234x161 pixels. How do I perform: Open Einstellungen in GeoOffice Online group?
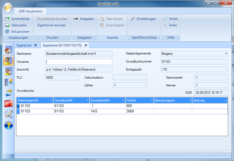tap(143, 19)
